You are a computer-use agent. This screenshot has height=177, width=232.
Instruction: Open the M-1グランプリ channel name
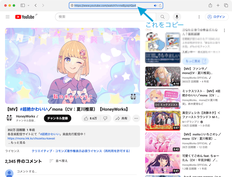coord(191,122)
